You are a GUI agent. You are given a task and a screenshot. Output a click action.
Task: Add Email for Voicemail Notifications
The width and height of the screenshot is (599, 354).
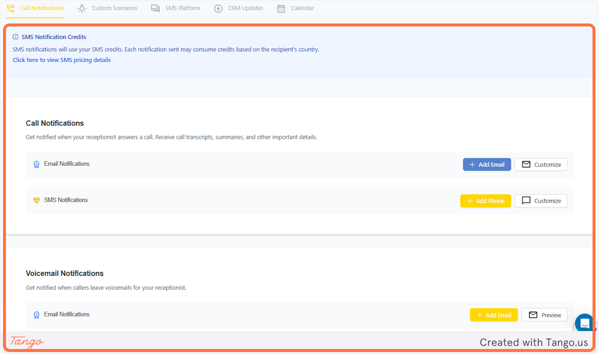tap(494, 315)
